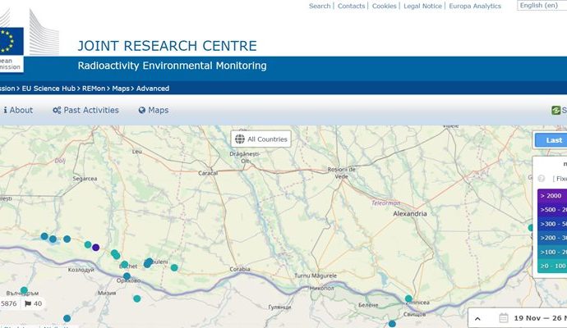Select the station marker at Zimnicea
The height and width of the screenshot is (328, 567).
pos(408,298)
